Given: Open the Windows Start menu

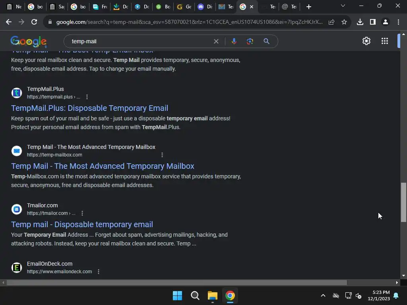Looking at the screenshot, I should 178,295.
